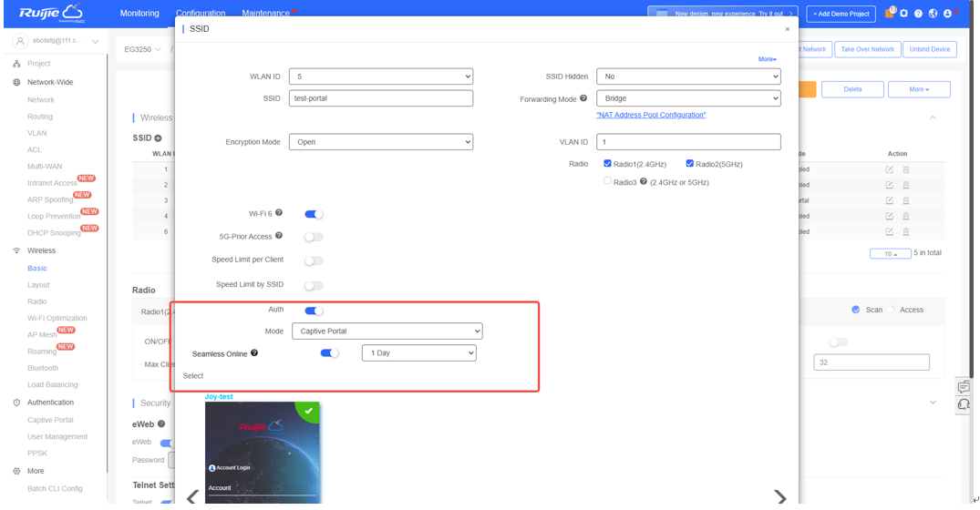980x510 pixels.
Task: Open Wi-Fi Optimization in the sidebar
Action: pos(57,318)
